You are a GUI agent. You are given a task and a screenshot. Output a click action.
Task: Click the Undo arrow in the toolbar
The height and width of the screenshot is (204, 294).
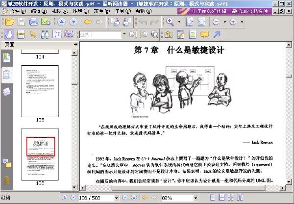tap(143, 22)
